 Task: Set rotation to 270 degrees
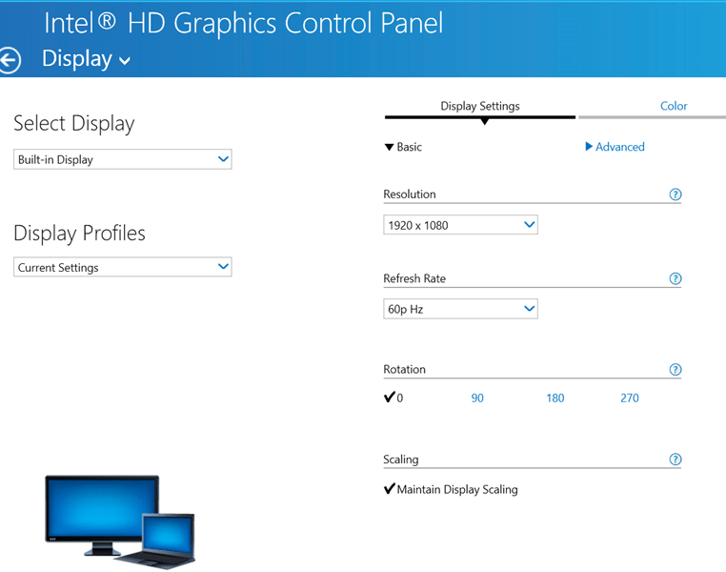(630, 398)
